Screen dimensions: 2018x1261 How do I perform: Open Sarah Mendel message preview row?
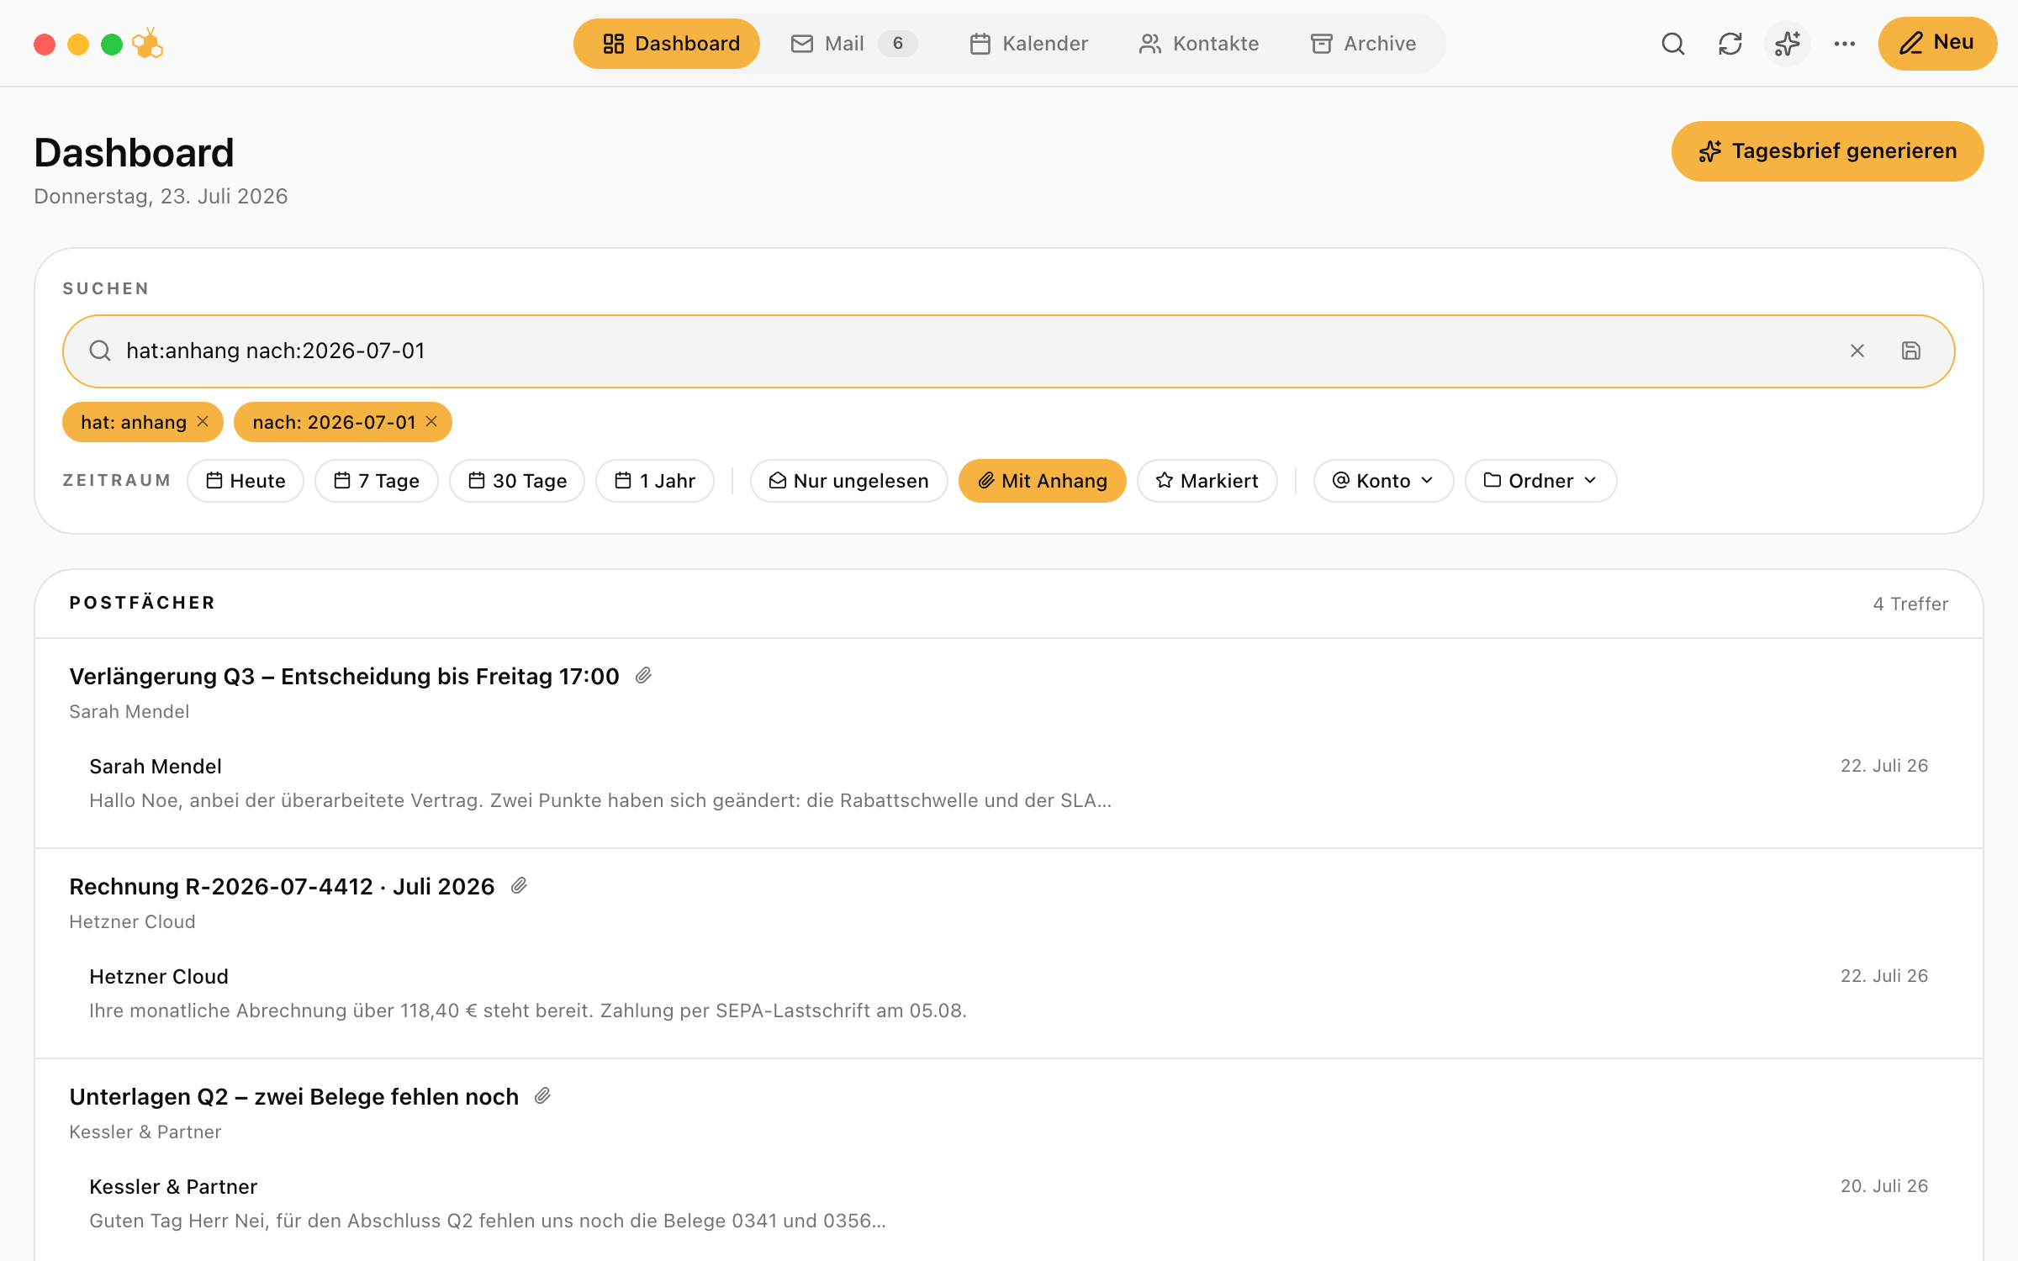pos(1009,783)
